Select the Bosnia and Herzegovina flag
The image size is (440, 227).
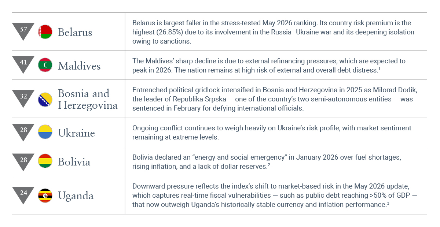[x=45, y=99]
